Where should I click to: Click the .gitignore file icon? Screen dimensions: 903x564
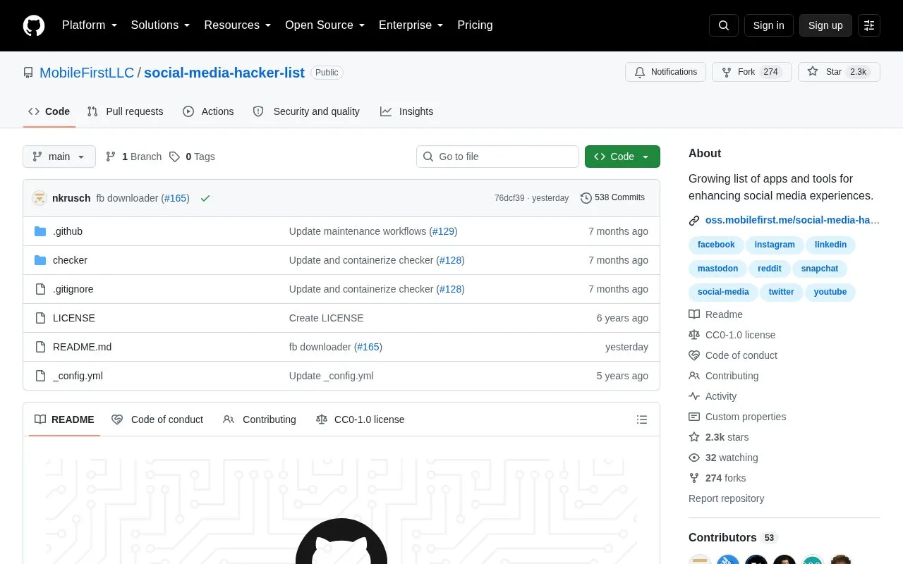coord(40,289)
